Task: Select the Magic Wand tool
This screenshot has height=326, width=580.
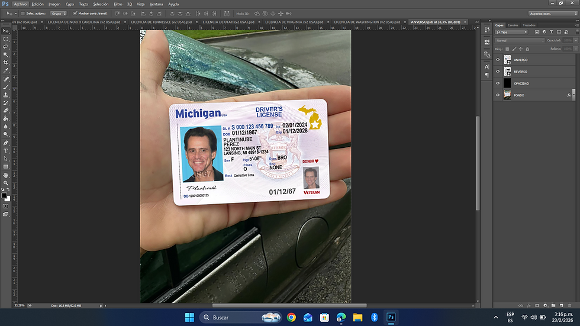Action: coord(5,54)
